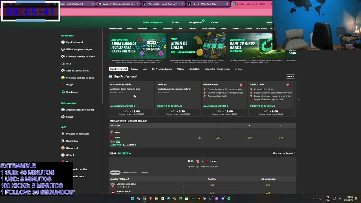Select the 19.00 boosted odds bet

(x=224, y=112)
